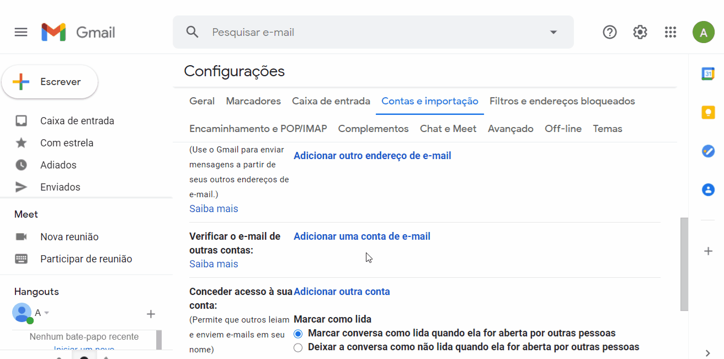Expand search options dropdown arrow

553,32
